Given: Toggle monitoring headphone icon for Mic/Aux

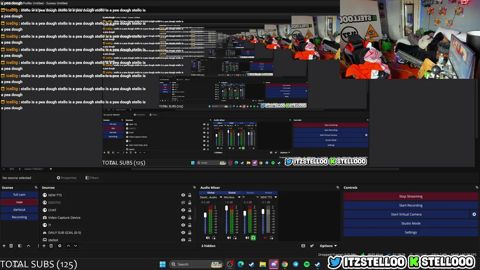Looking at the screenshot, I should coord(235,238).
